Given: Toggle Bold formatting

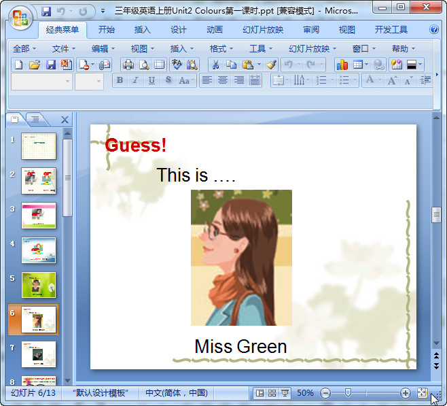Looking at the screenshot, I should point(120,80).
